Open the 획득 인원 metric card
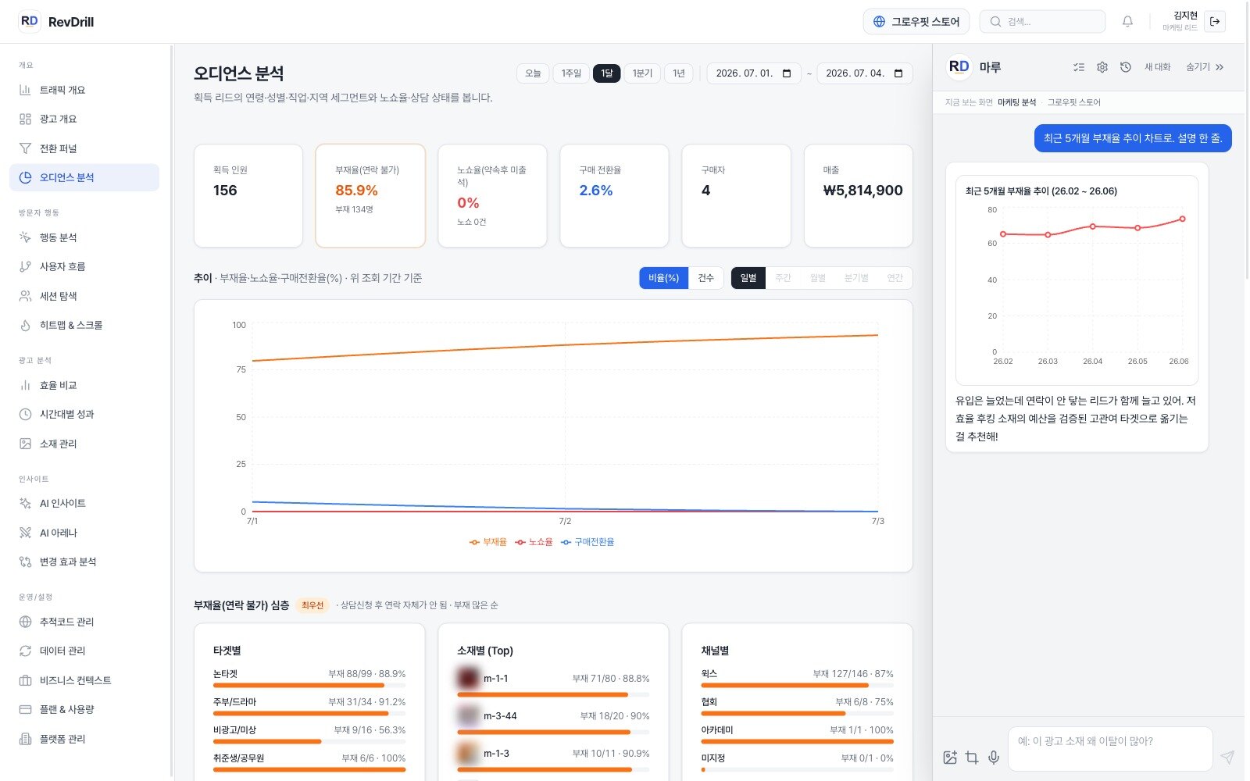 click(248, 195)
